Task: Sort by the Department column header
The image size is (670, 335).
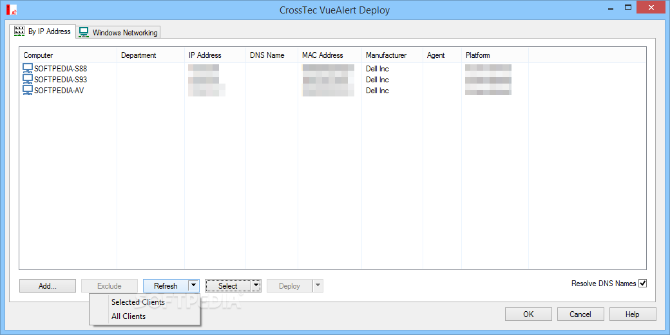Action: [x=151, y=55]
